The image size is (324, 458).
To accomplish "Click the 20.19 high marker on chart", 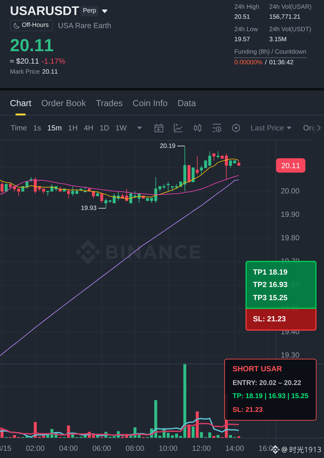I will [168, 146].
